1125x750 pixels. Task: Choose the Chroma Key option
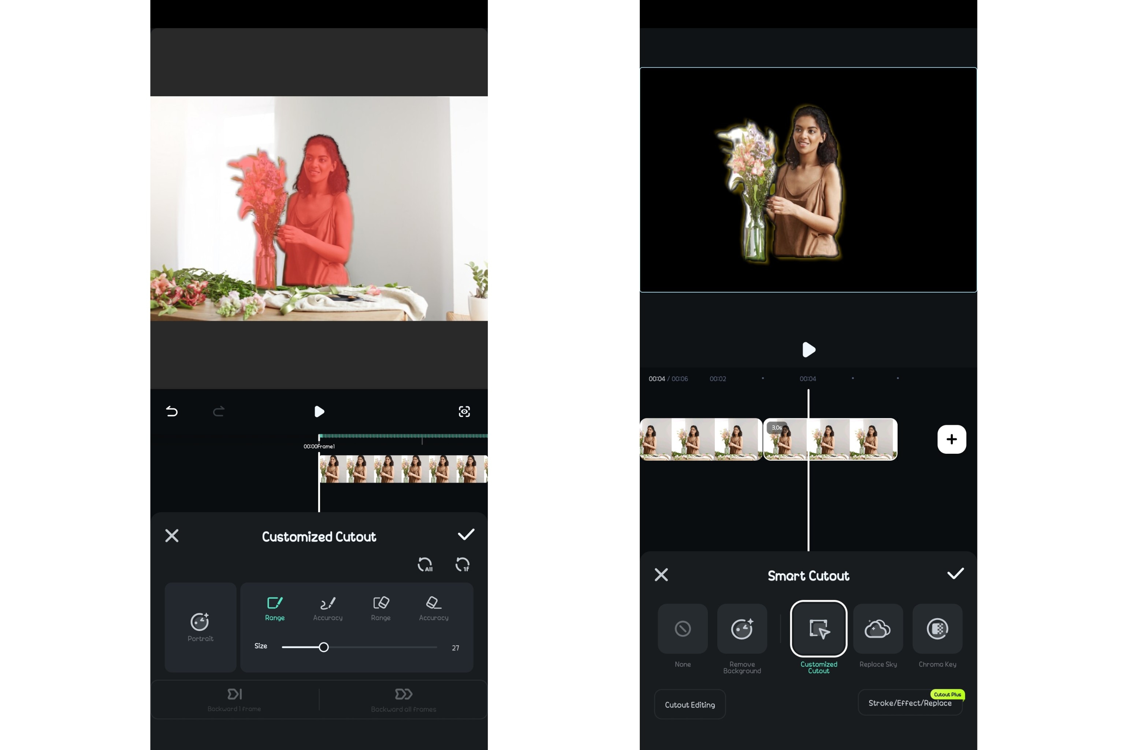coord(937,628)
